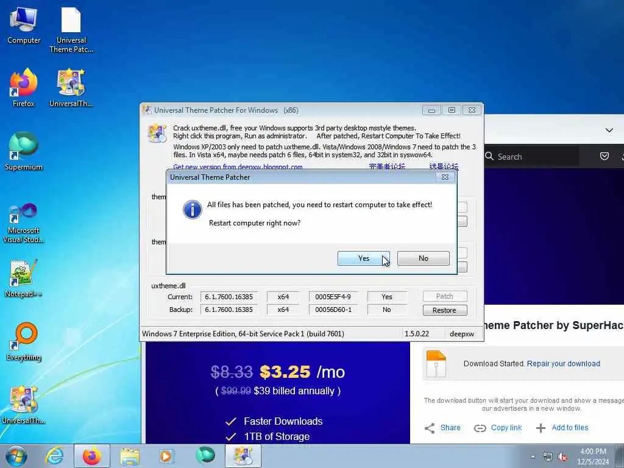Image resolution: width=624 pixels, height=468 pixels.
Task: Open UniversalTh... icon next to Firefox
Action: 71,88
